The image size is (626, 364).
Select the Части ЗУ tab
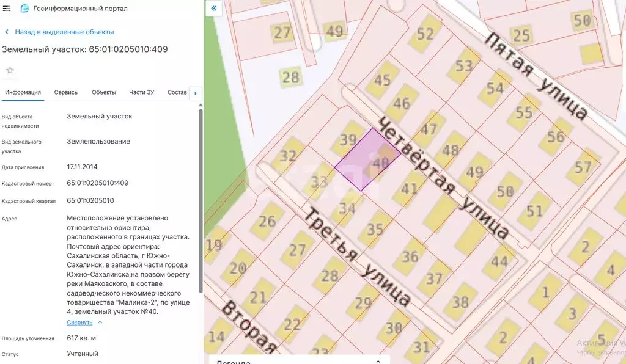pos(142,92)
